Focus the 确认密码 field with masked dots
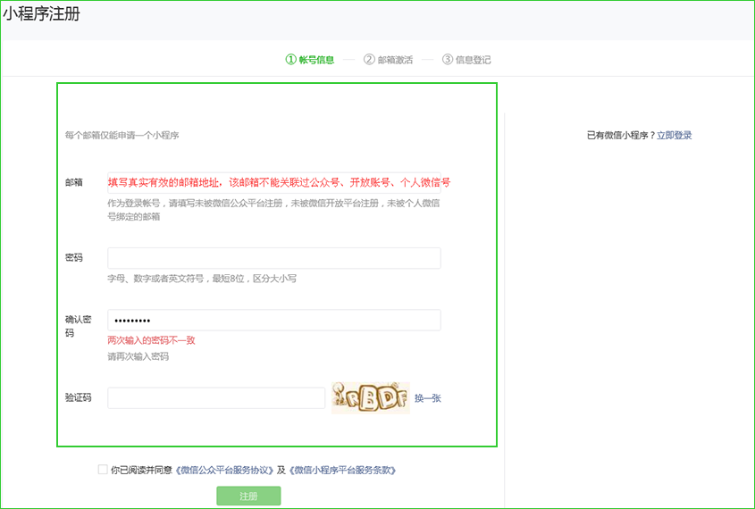The image size is (755, 509). click(273, 321)
